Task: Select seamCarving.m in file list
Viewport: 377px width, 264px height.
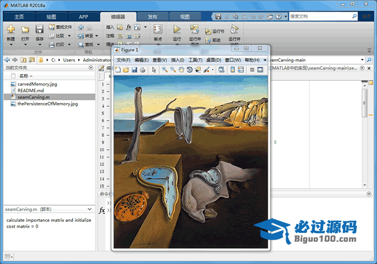Action: click(x=34, y=97)
